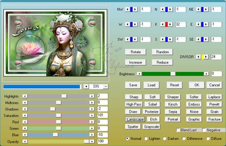Image resolution: width=226 pixels, height=146 pixels.
Task: Click the Highlights right arrow
Action: (x=92, y=96)
